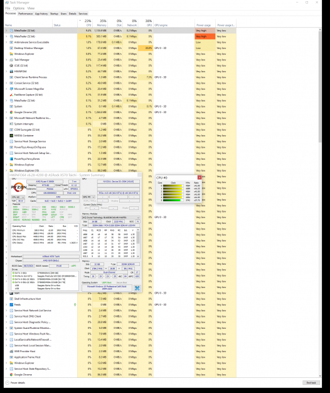Select the Corsair.Service (32 bit) row

tap(120, 83)
